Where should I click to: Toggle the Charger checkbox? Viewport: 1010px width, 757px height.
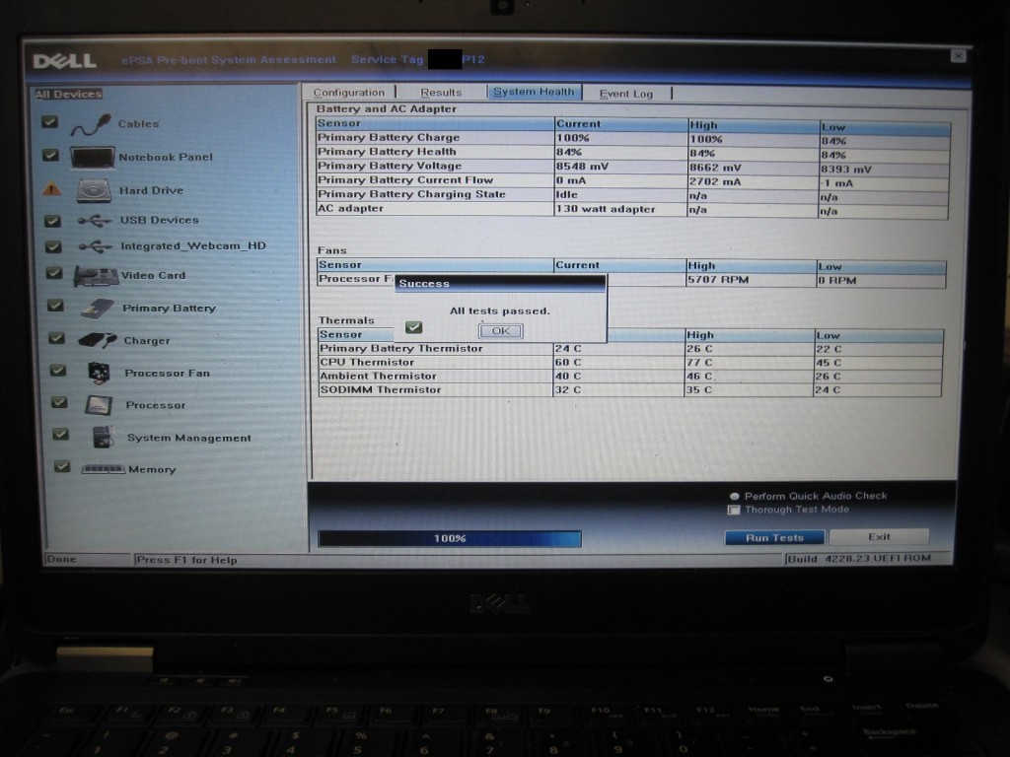57,338
